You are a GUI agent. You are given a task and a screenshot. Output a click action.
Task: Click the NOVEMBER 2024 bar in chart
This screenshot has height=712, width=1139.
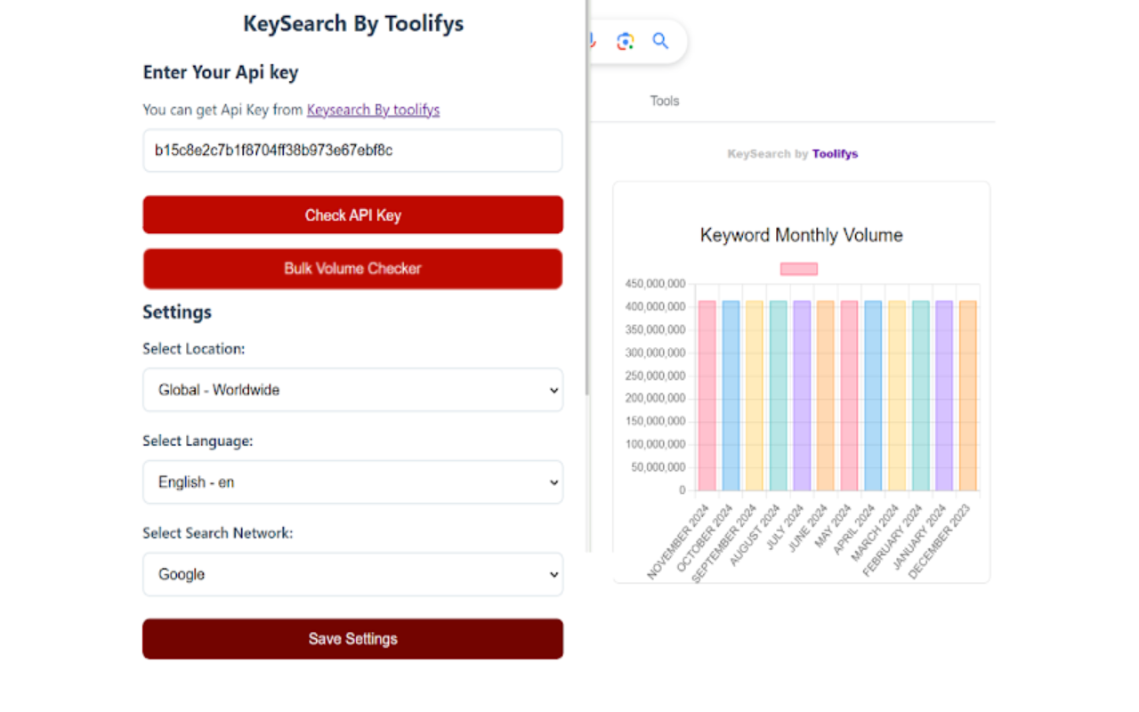click(707, 396)
